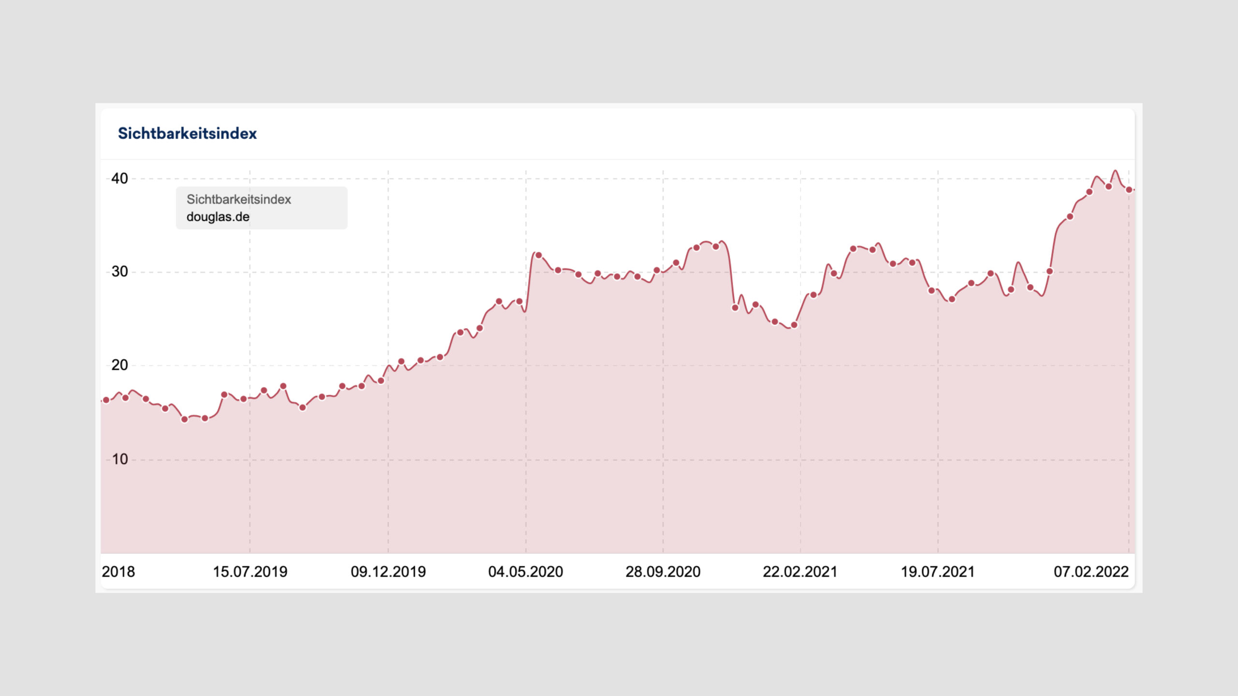Click the Sichtbarkeitsindex chart title
Image resolution: width=1238 pixels, height=696 pixels.
(x=187, y=133)
